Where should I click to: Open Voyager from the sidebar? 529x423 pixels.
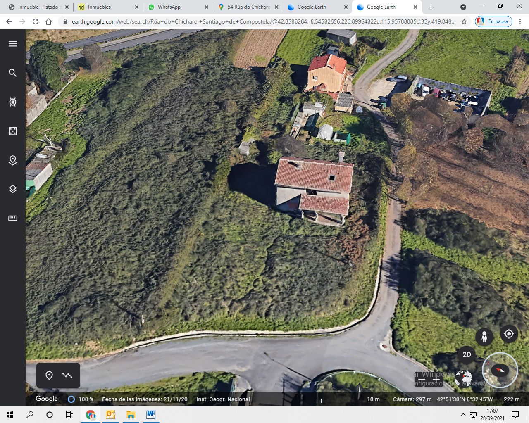[x=12, y=102]
